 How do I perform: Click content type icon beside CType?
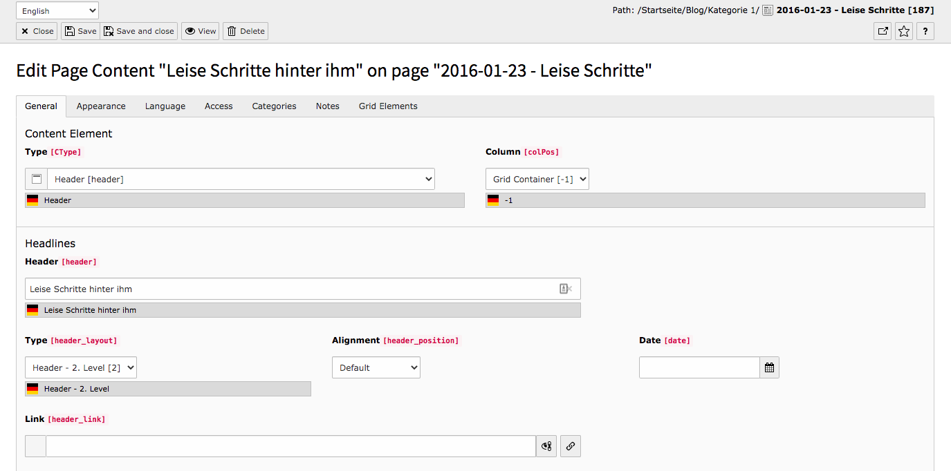coord(37,179)
